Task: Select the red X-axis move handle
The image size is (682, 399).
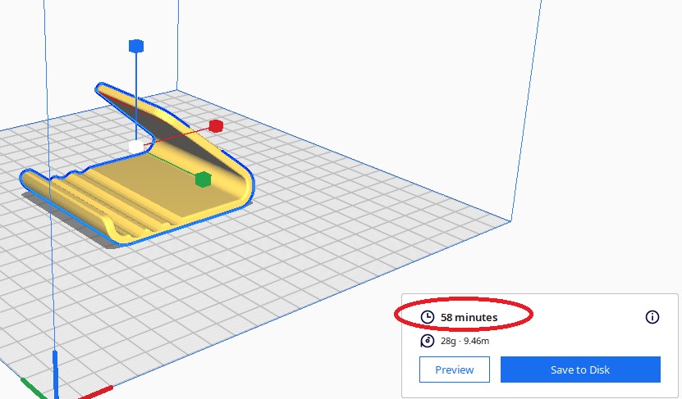Action: pyautogui.click(x=216, y=126)
